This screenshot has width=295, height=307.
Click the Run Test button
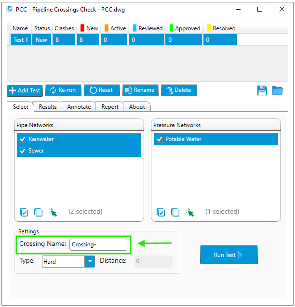coord(229,255)
